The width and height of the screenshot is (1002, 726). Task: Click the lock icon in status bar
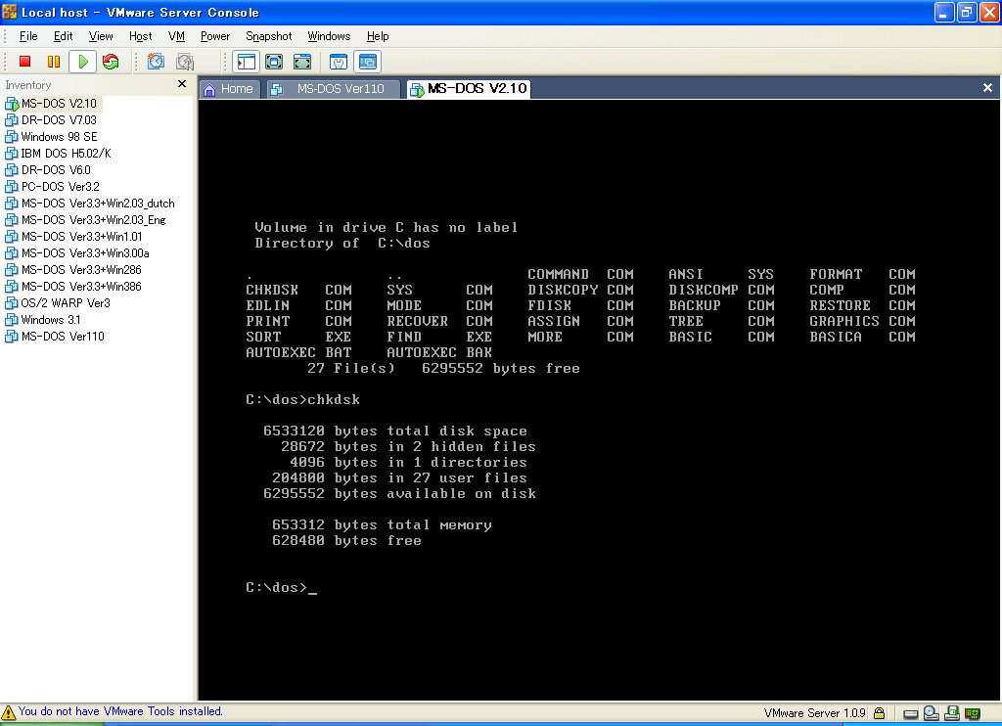click(x=880, y=713)
